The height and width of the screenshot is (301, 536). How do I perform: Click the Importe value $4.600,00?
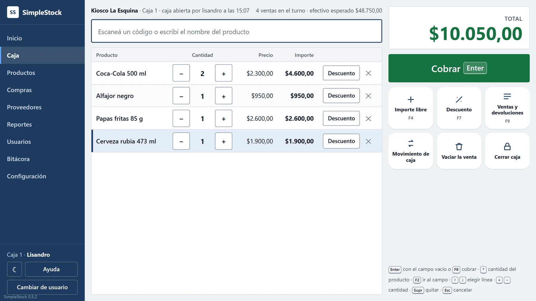[x=299, y=73]
